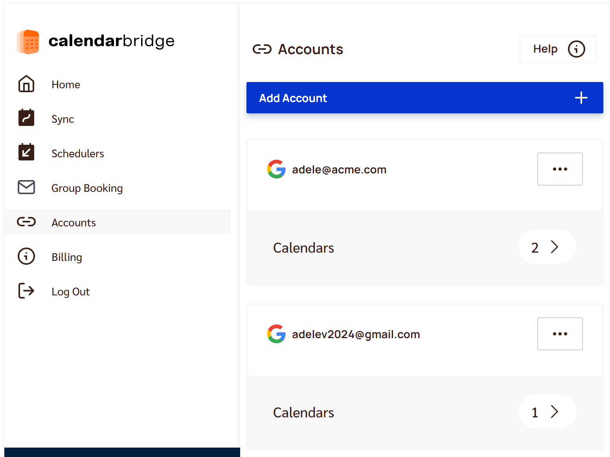Click the Accounts page heading
The width and height of the screenshot is (610, 457).
click(311, 49)
